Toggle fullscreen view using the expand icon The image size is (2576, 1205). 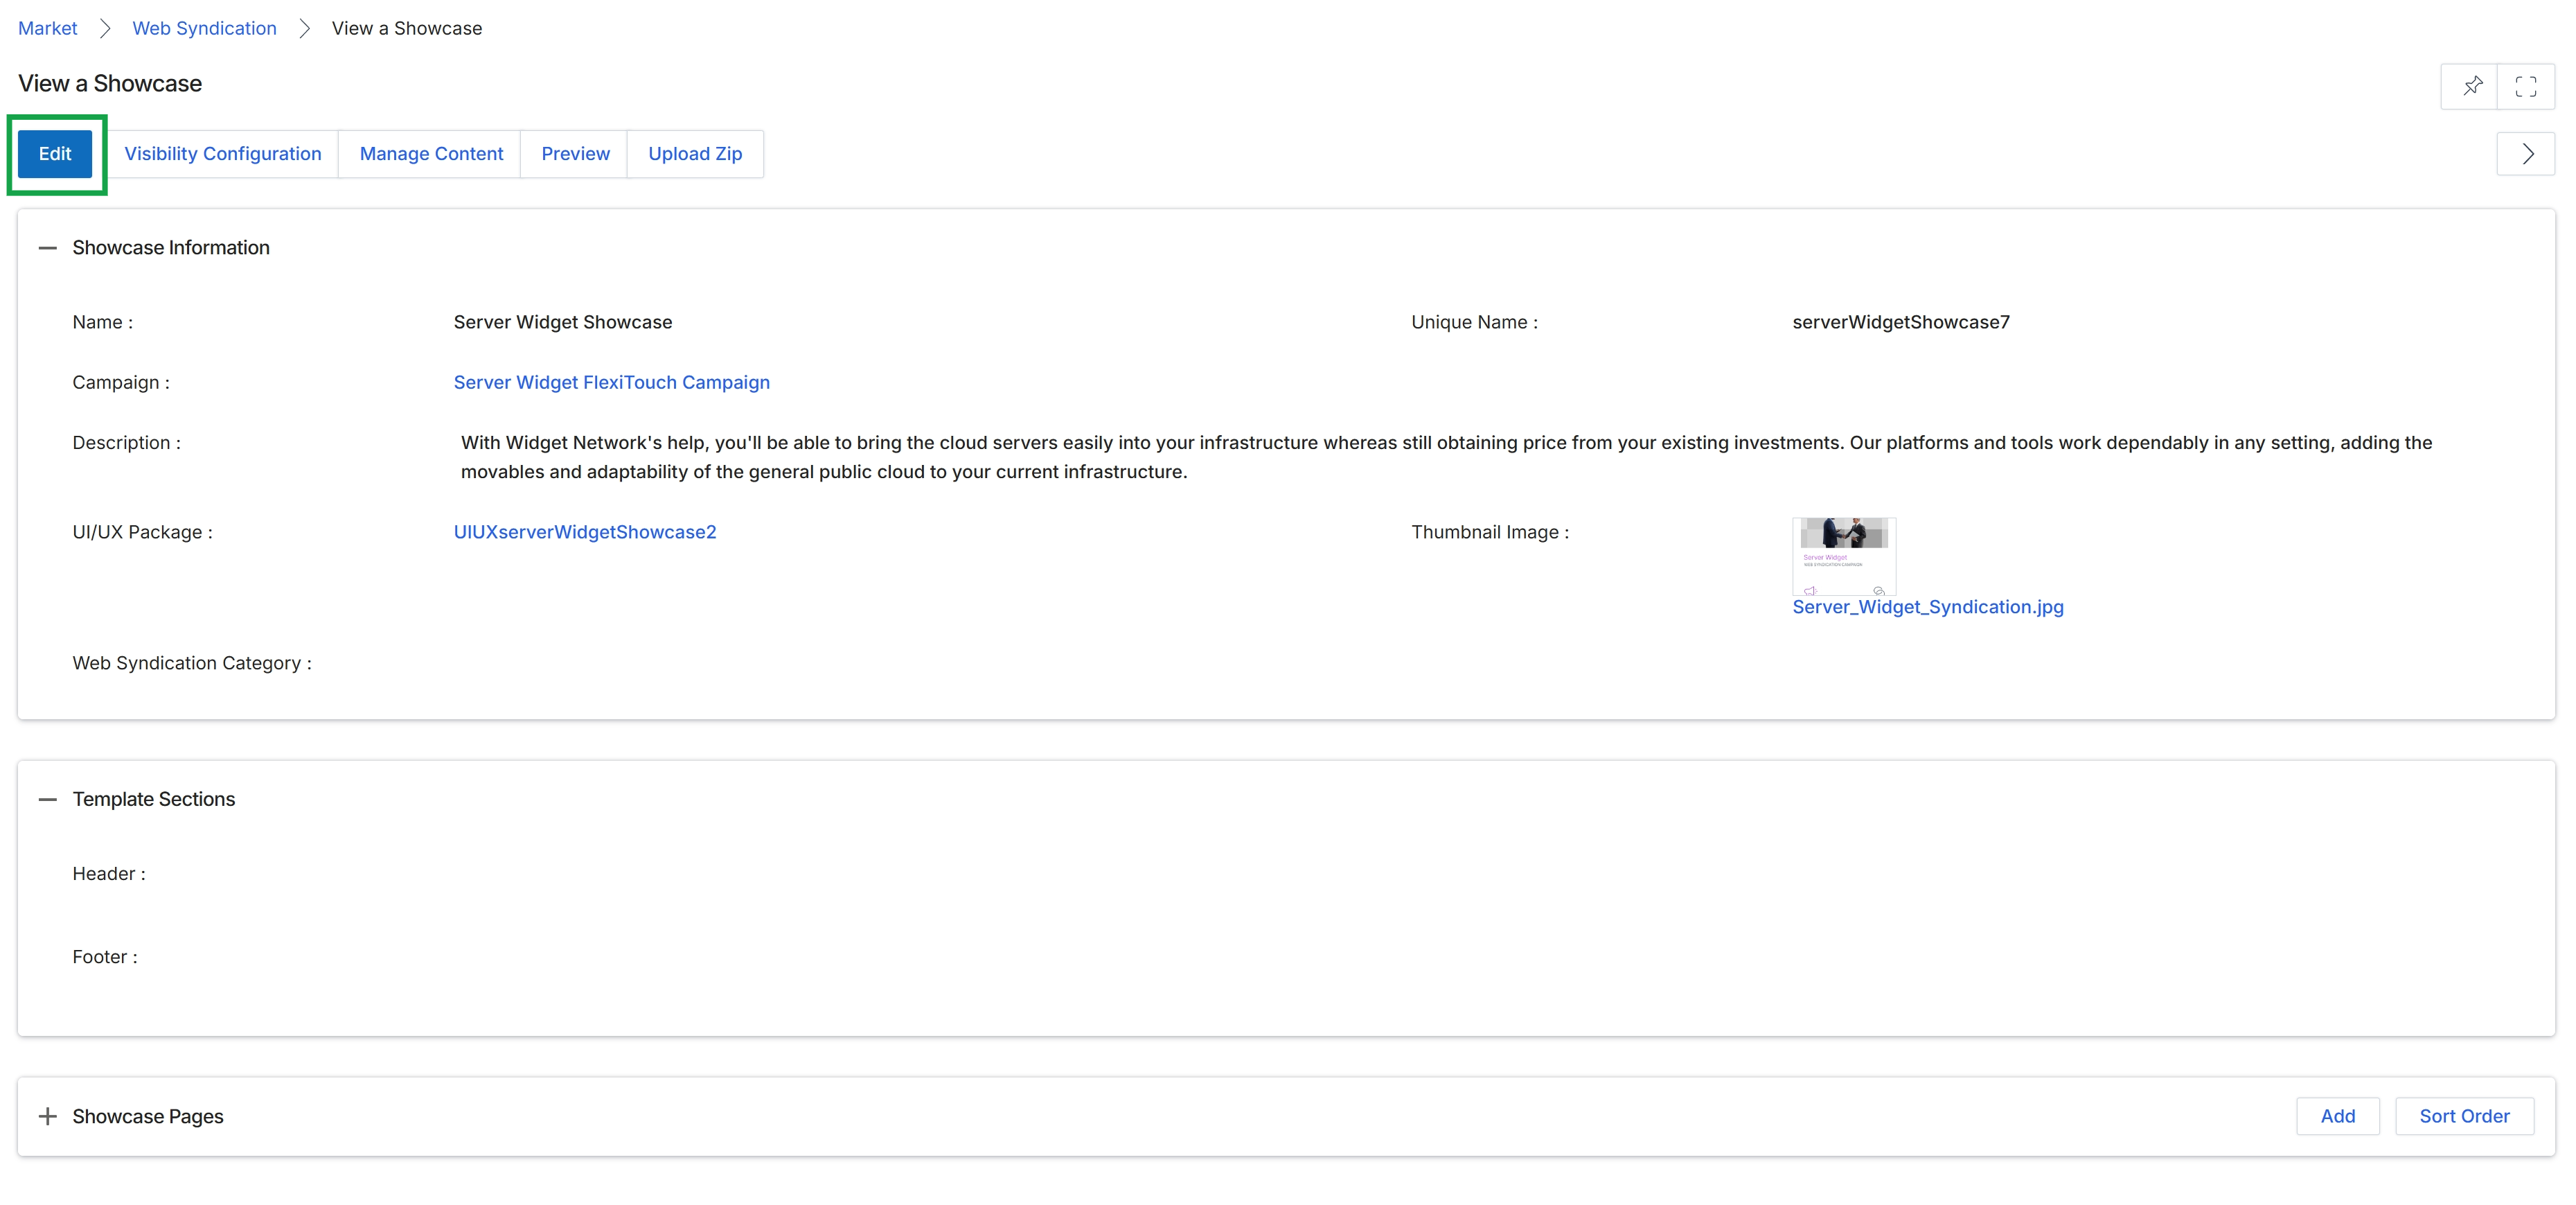2526,86
